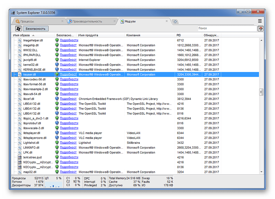Click the lxml.etree.pyd file icon
The height and width of the screenshot is (199, 275).
pos(20,158)
